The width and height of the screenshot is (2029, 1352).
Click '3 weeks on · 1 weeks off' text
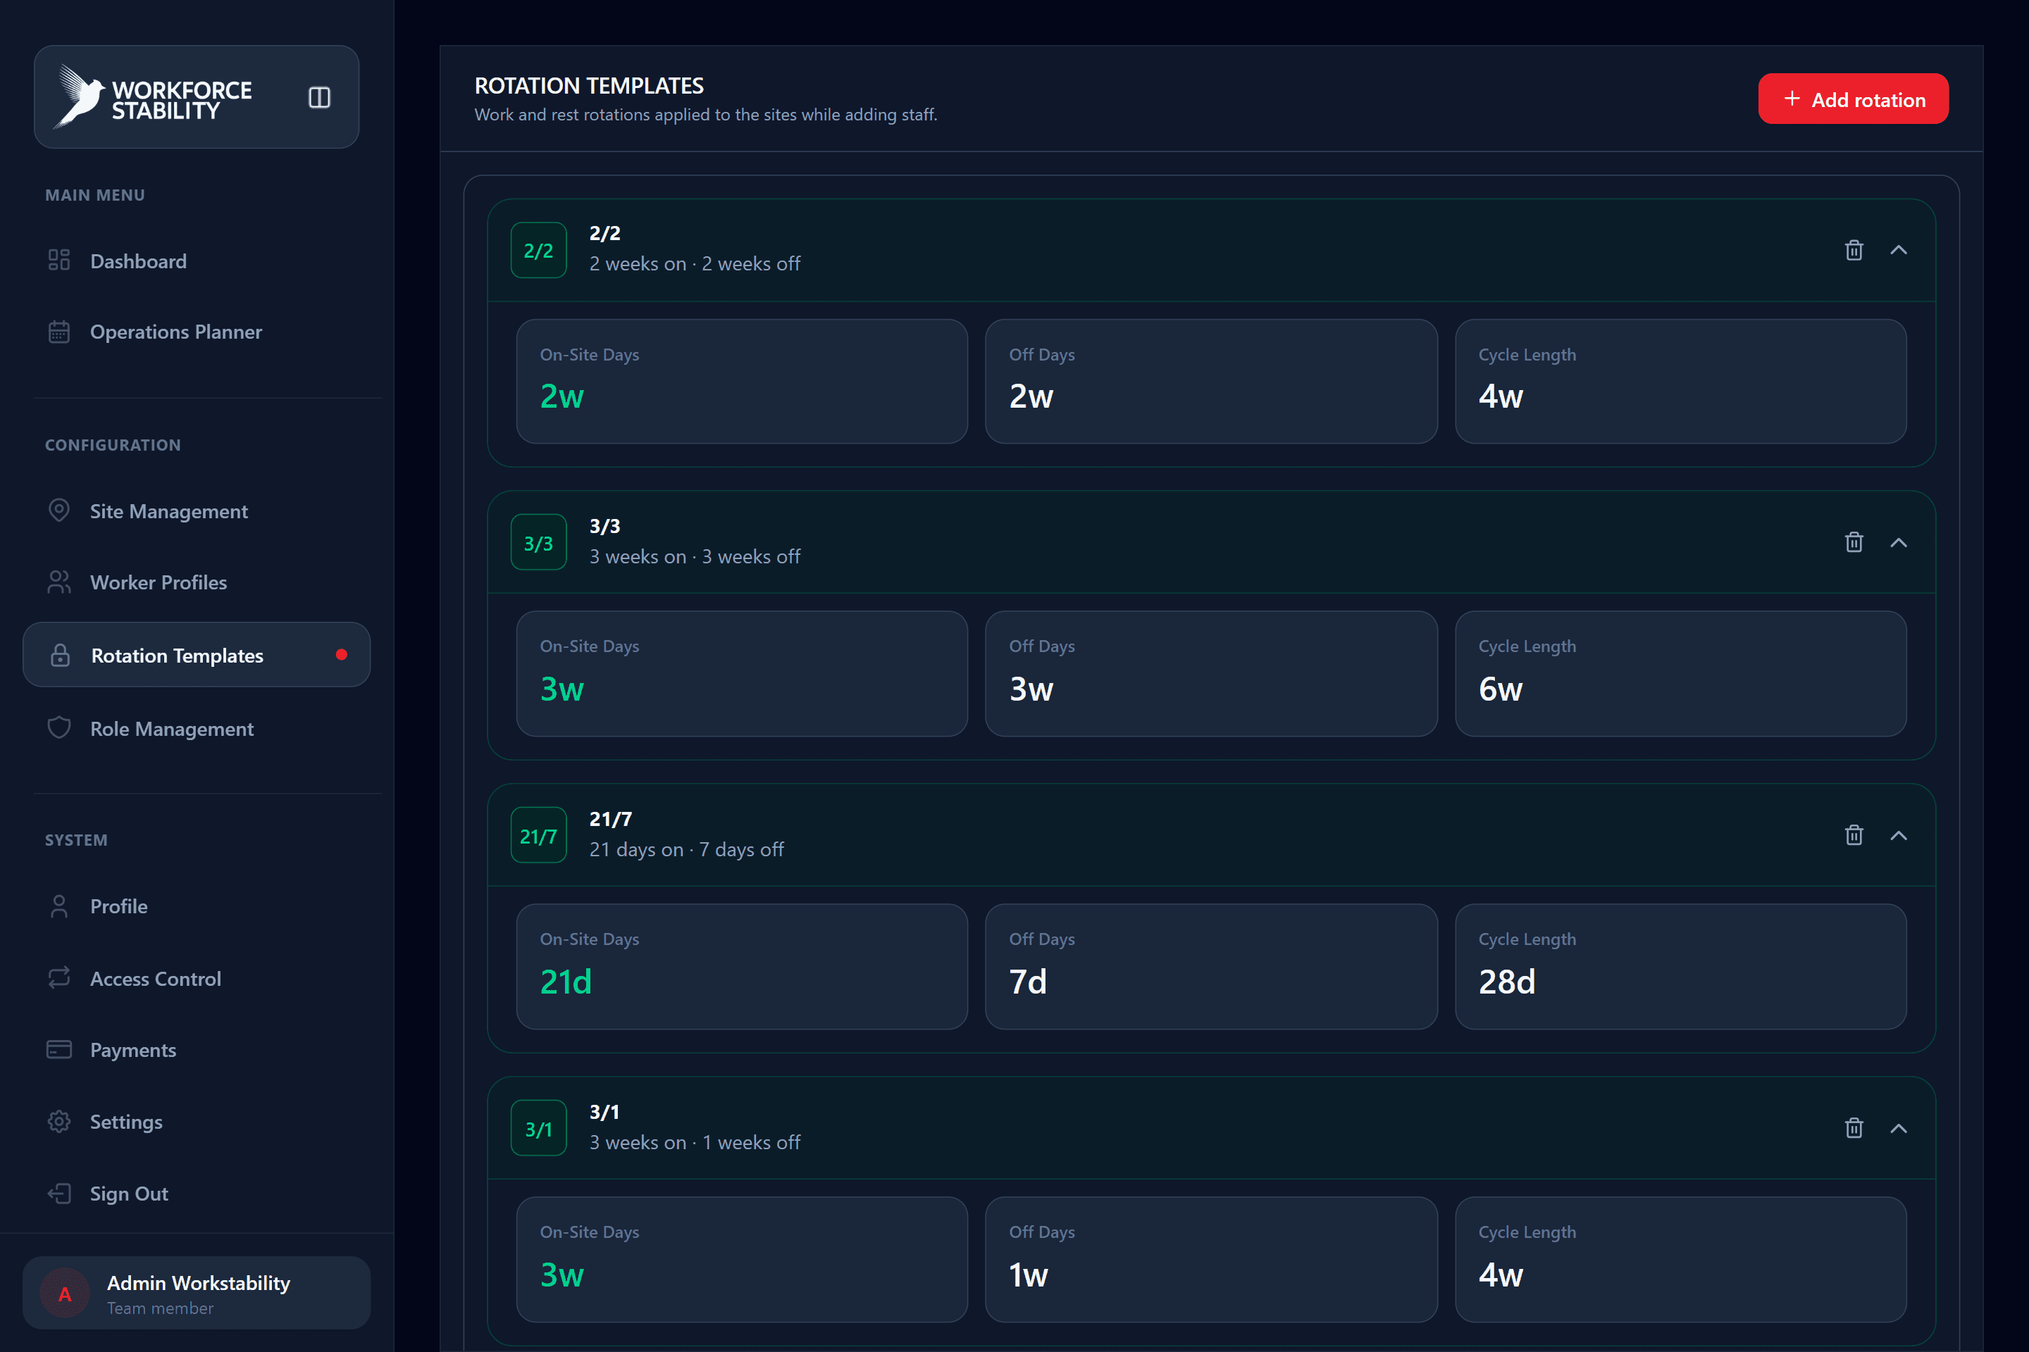pos(695,1141)
